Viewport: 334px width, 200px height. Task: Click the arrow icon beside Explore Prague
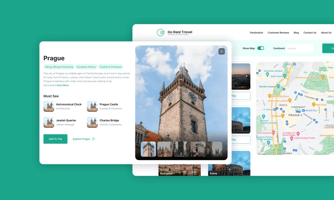pyautogui.click(x=93, y=139)
